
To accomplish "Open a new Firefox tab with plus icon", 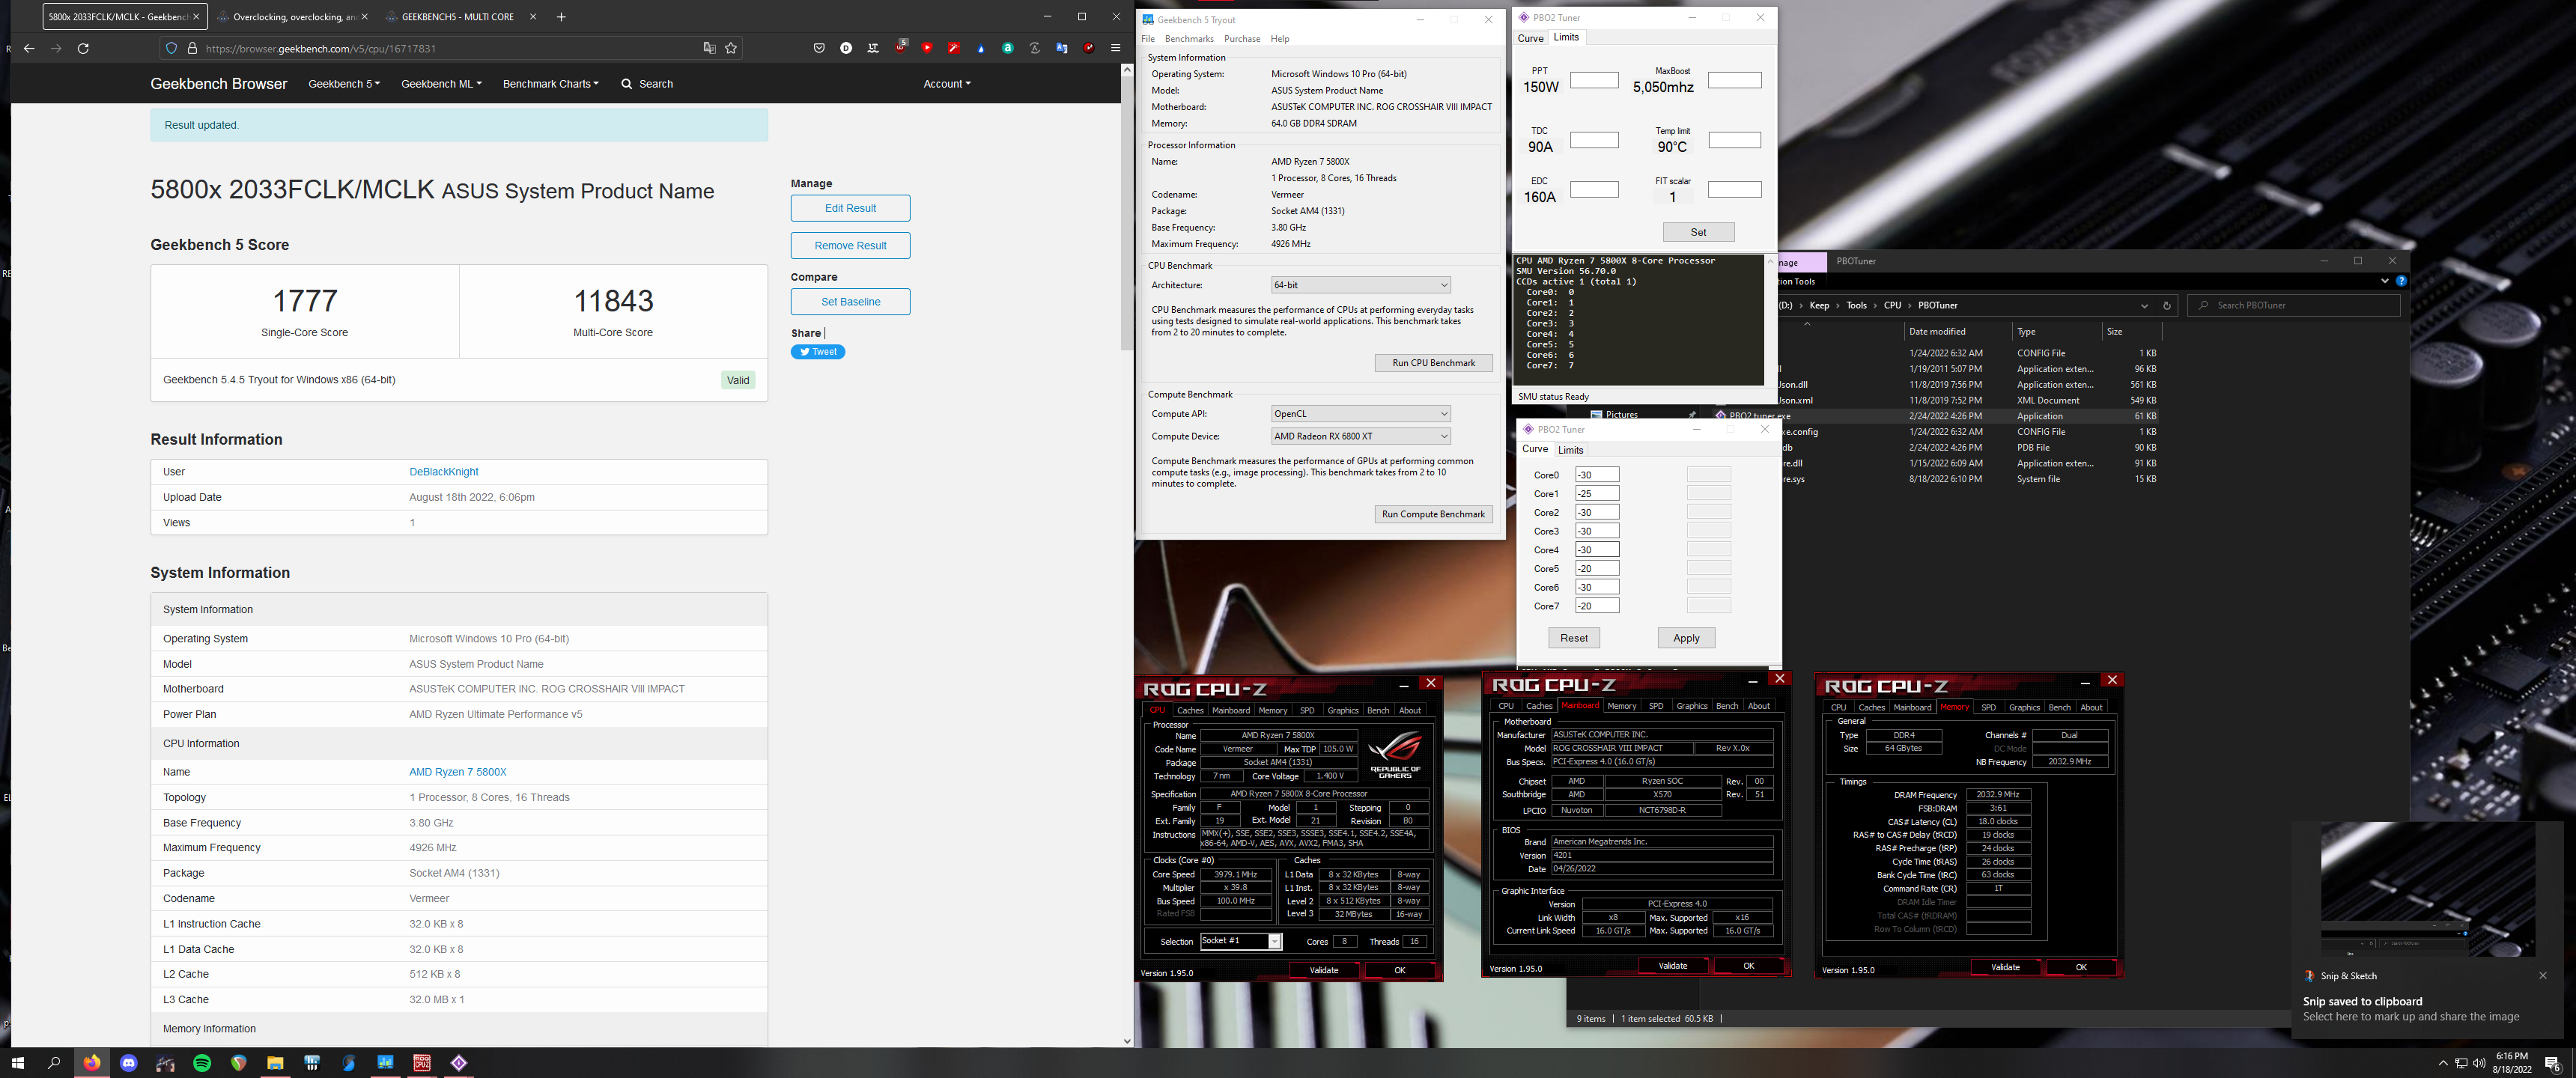I will point(561,17).
